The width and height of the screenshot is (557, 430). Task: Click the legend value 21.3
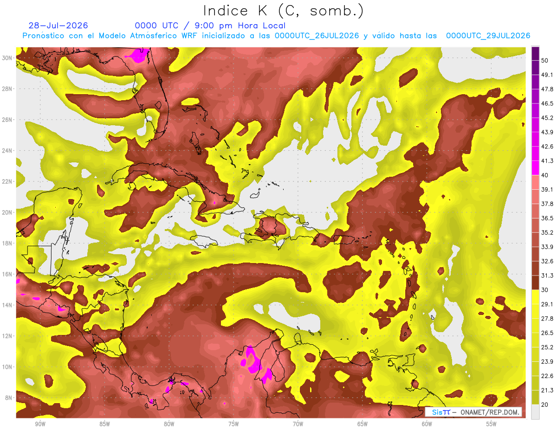547,390
